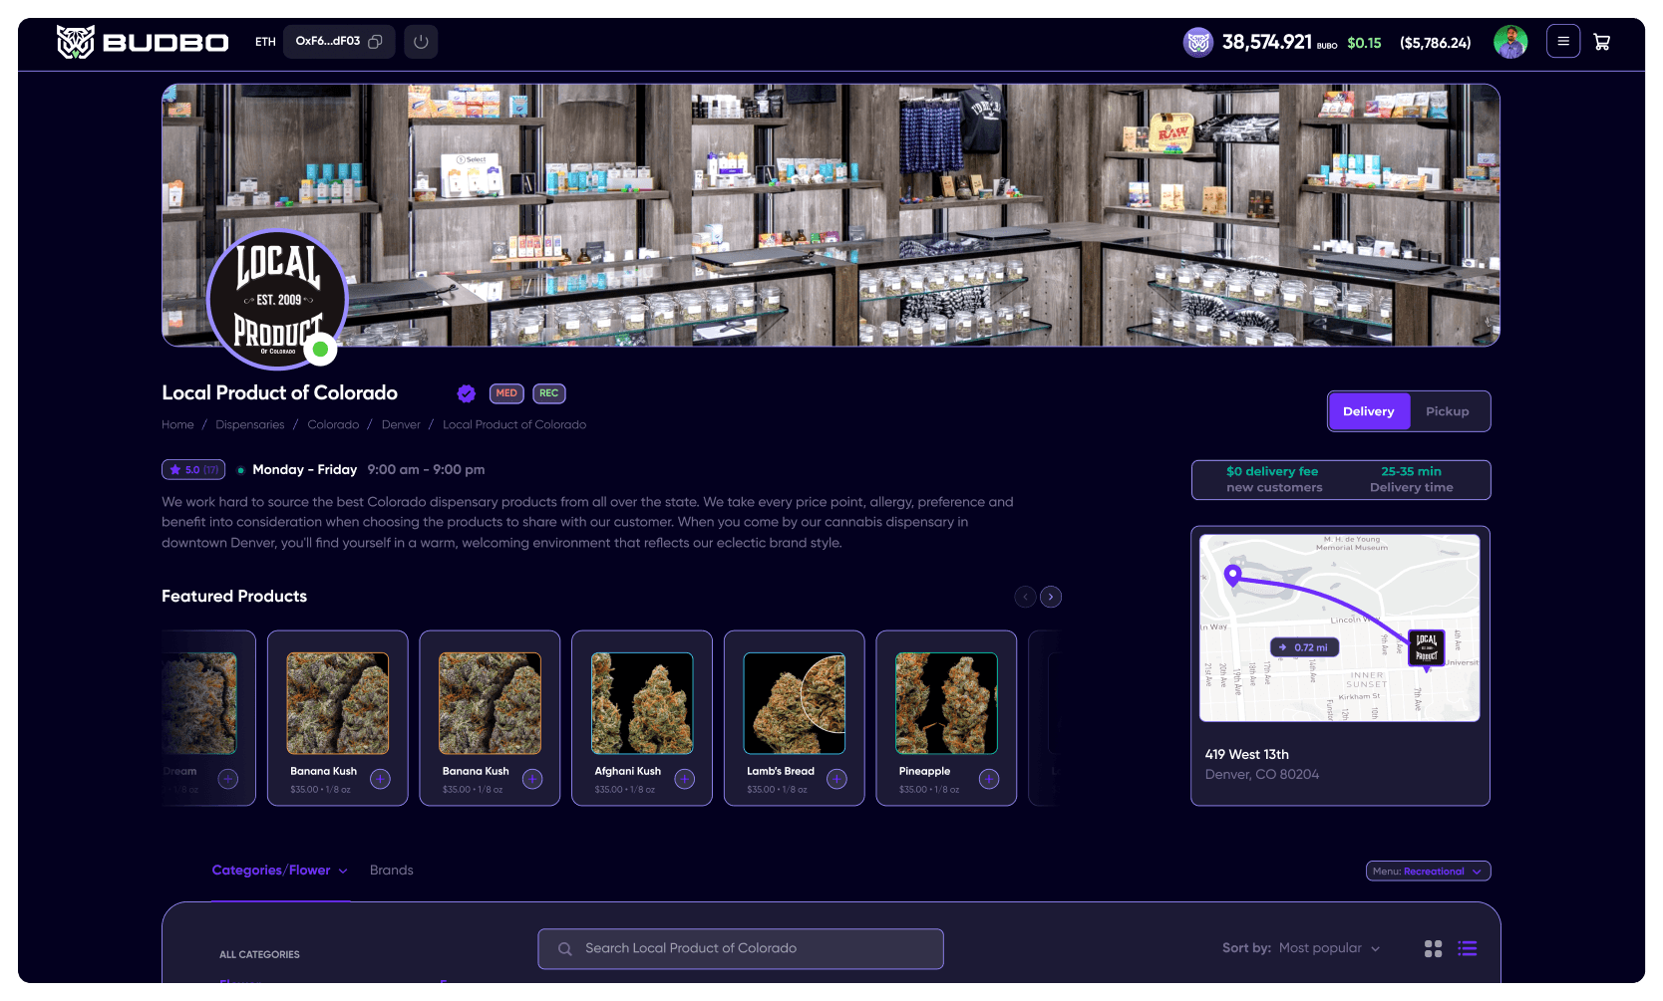Switch to grid view layout
Image resolution: width=1663 pixels, height=1001 pixels.
pyautogui.click(x=1433, y=948)
